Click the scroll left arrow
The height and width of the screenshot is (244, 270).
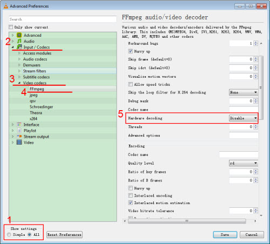125,221
